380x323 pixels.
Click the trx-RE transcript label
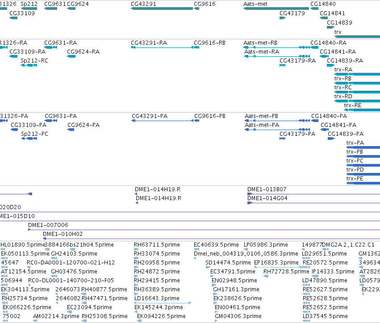353,105
